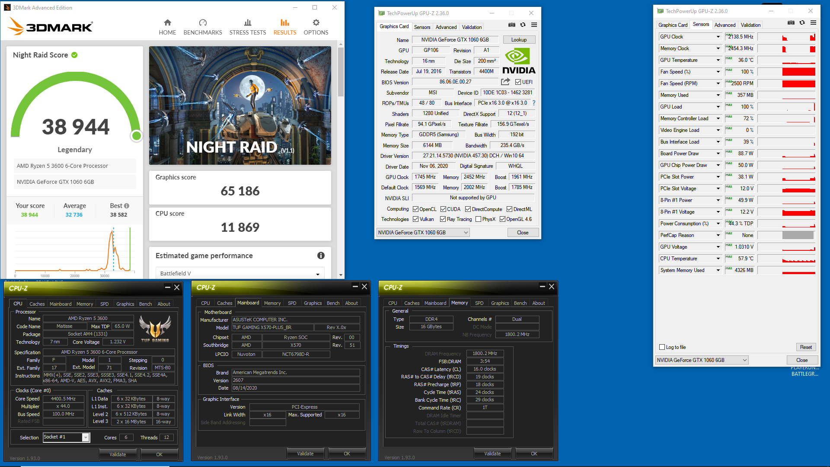
Task: Expand the Battlefield V game dropdown
Action: click(240, 273)
